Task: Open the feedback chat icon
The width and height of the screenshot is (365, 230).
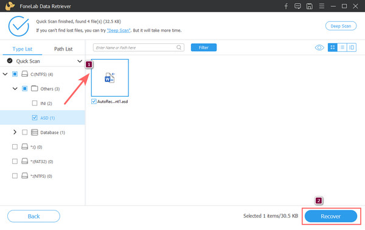Action: (297, 6)
